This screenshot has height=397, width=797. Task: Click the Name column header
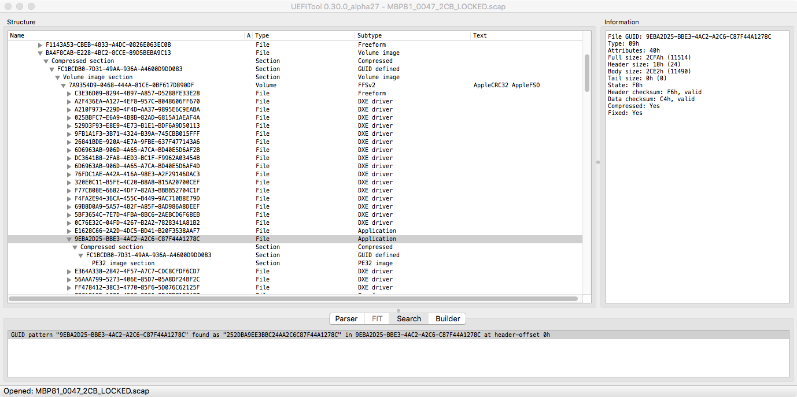[126, 36]
